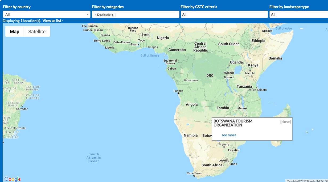
Task: Click the Lesotho label
Action: tap(224, 160)
